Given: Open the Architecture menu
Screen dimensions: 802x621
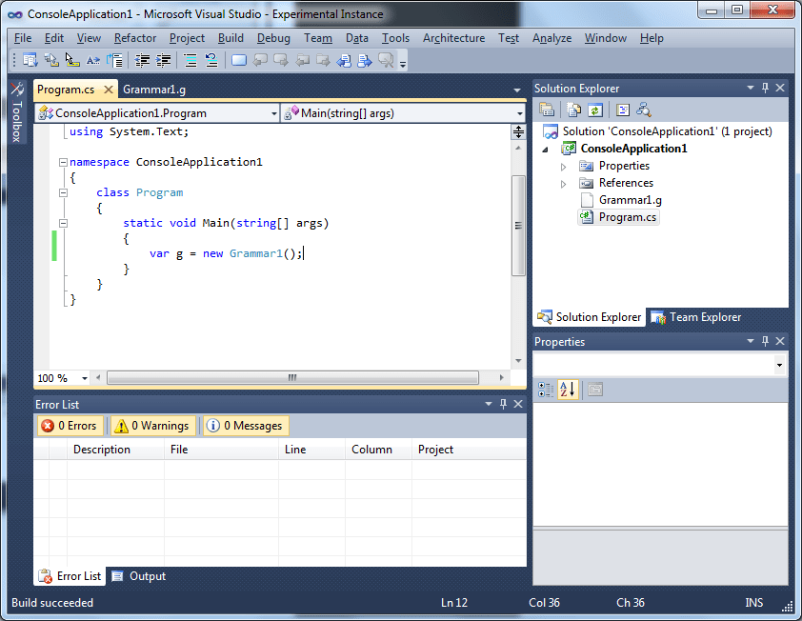Looking at the screenshot, I should 454,38.
